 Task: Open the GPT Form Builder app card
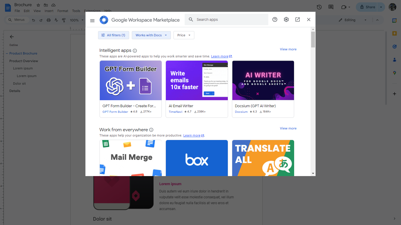coord(131,89)
